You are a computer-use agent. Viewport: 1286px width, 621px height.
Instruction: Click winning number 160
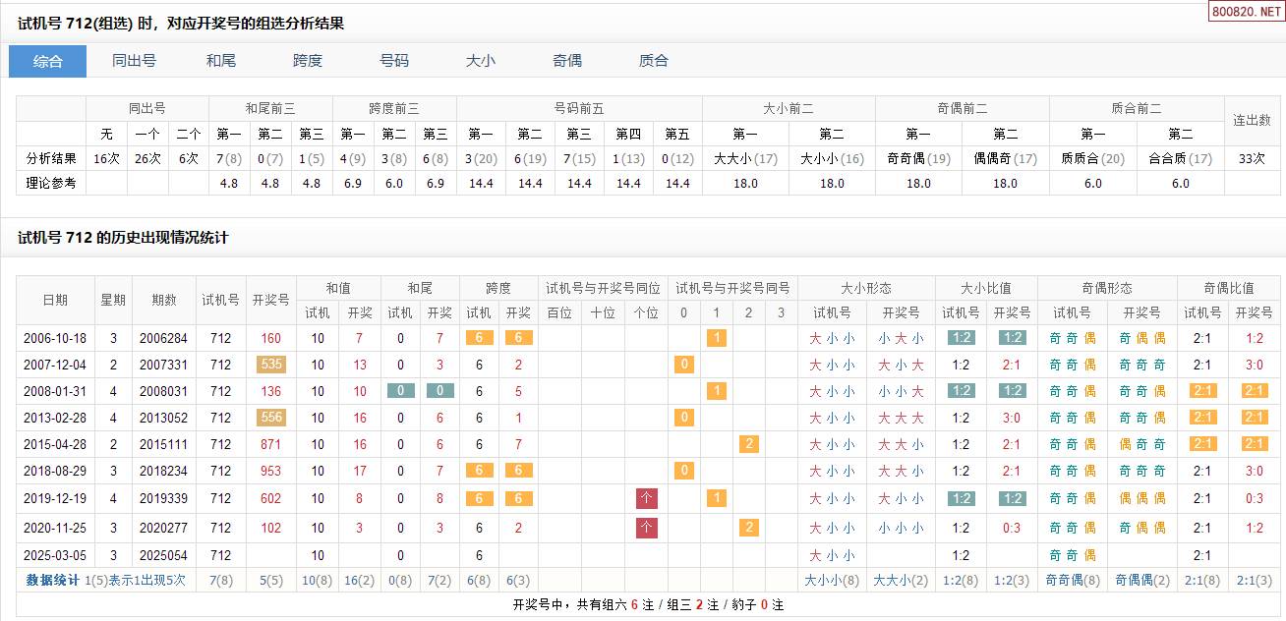pos(271,338)
